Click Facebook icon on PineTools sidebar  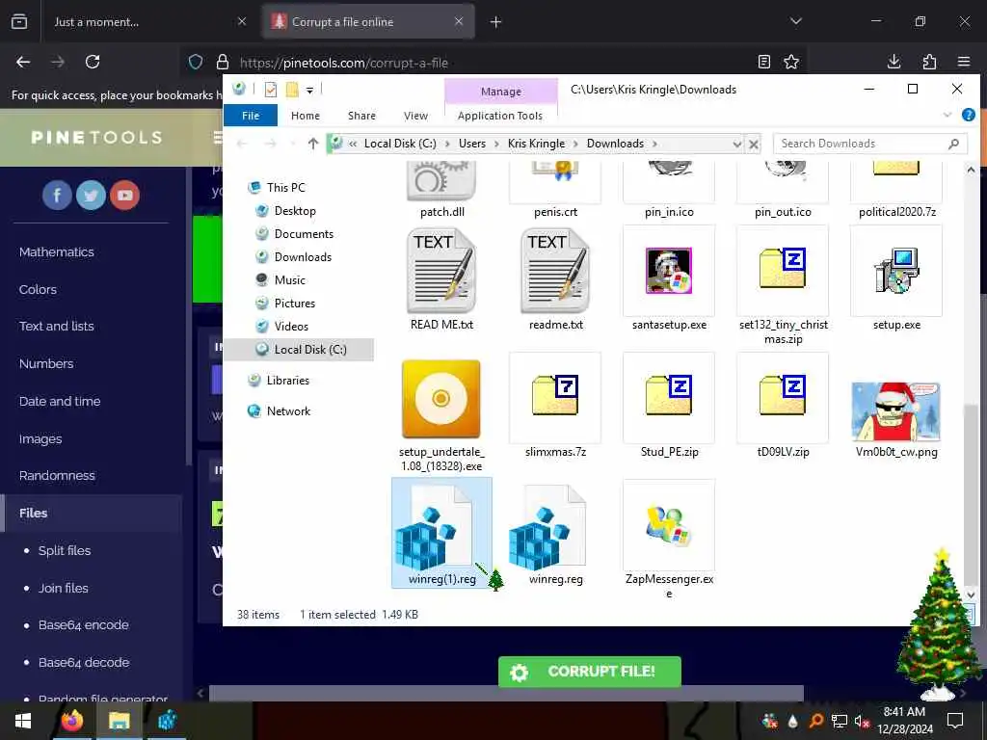pos(57,195)
